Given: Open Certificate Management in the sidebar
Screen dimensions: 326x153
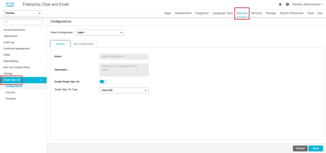Looking at the screenshot, I should pos(17,49).
